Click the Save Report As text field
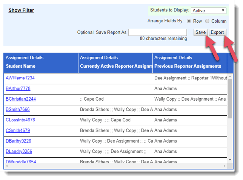The height and width of the screenshot is (180, 243). pyautogui.click(x=157, y=32)
